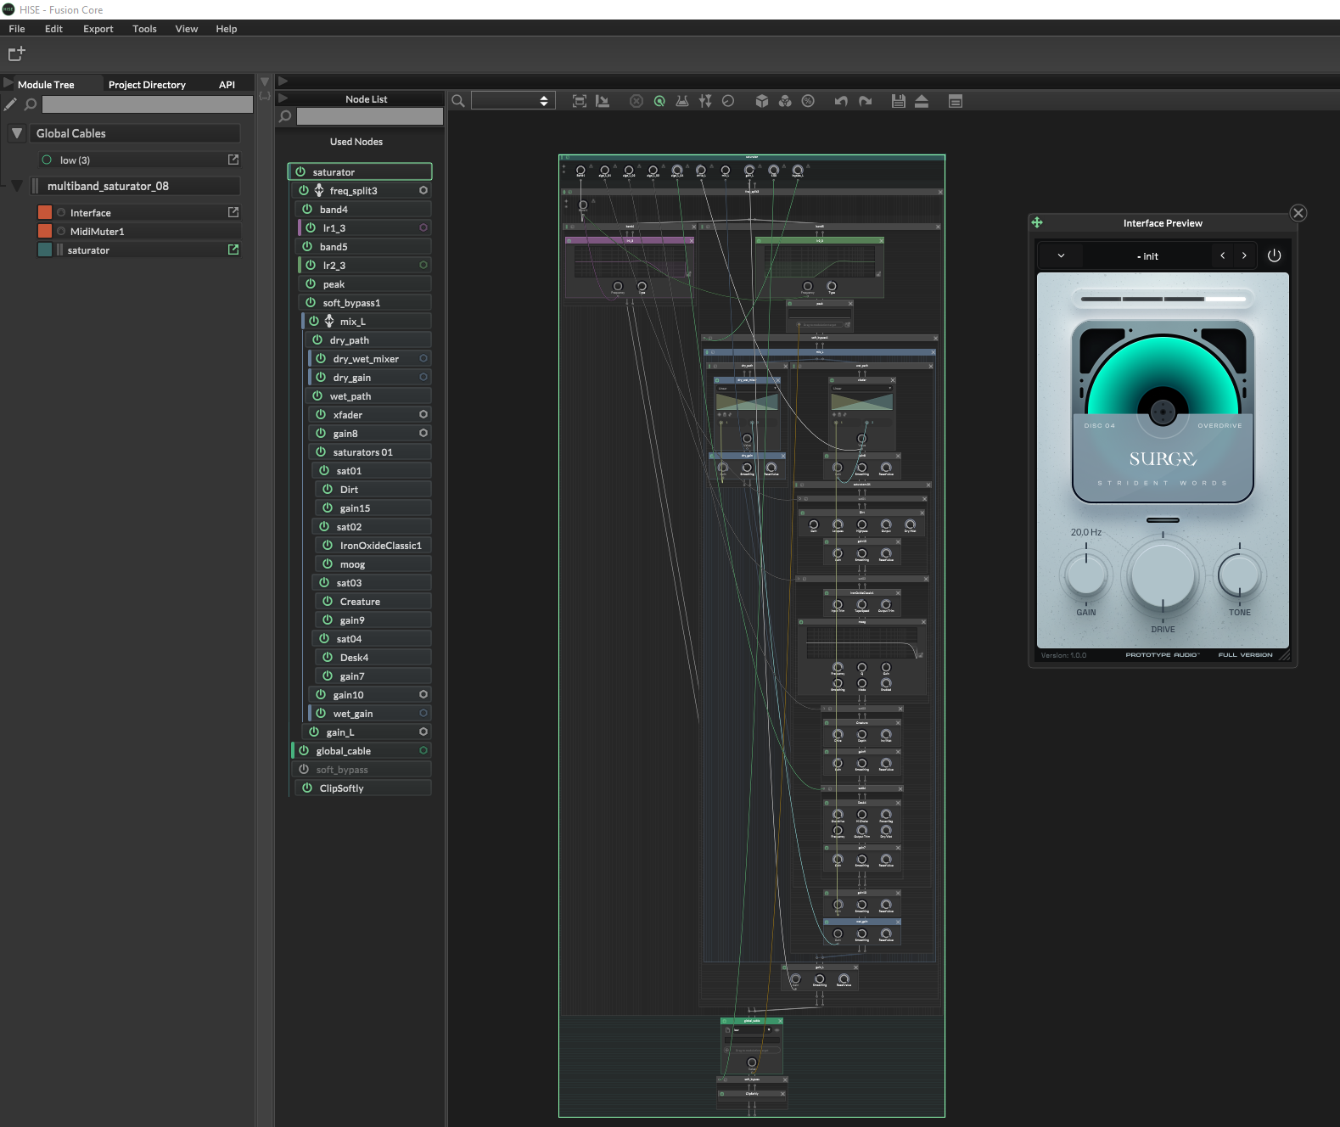Click the properties panel icon at toolbar end
This screenshot has height=1127, width=1340.
click(x=956, y=101)
